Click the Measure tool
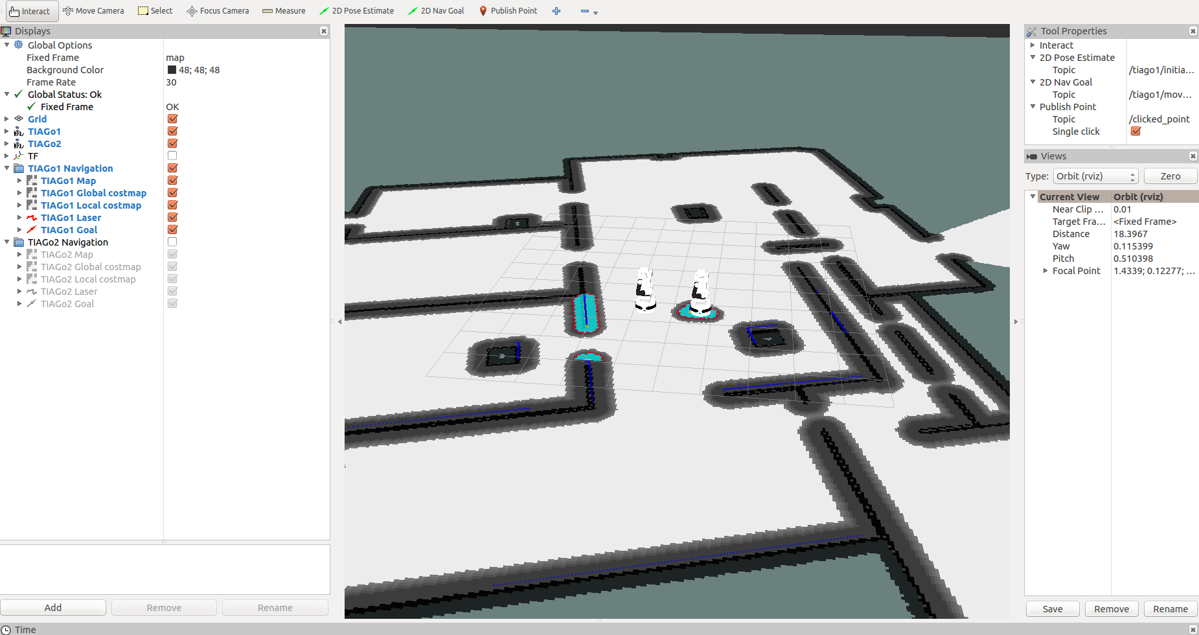The height and width of the screenshot is (635, 1199). coord(284,11)
